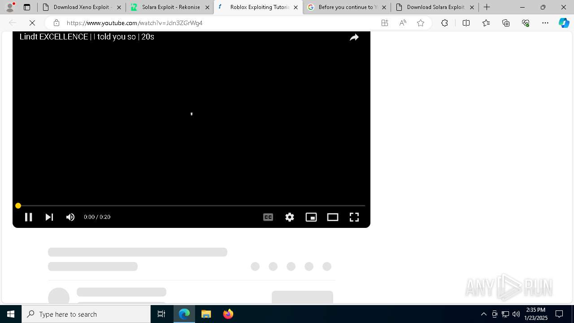Close the Download Solara Exploit tab
This screenshot has width=574, height=323.
click(472, 7)
